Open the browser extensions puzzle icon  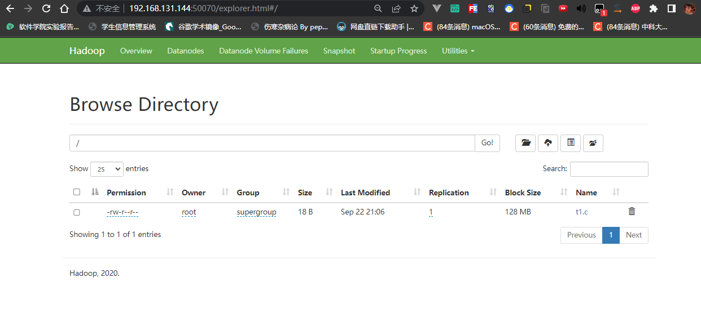654,8
